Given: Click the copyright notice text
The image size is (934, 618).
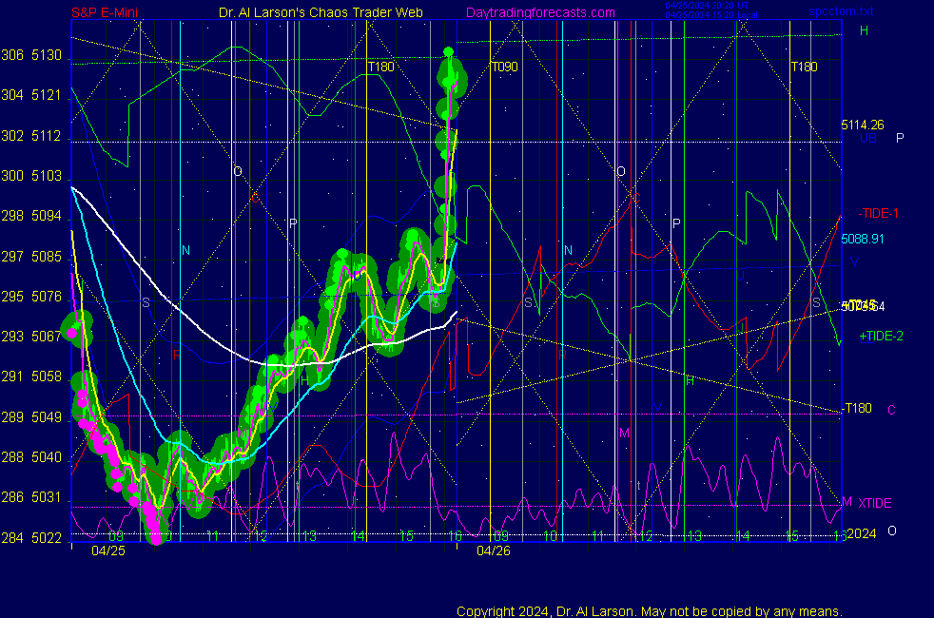Looking at the screenshot, I should pyautogui.click(x=650, y=611).
